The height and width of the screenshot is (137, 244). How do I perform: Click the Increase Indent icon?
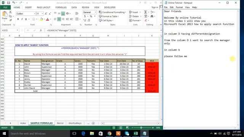click(71, 19)
